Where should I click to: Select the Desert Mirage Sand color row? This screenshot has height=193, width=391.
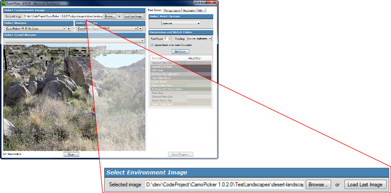point(181,104)
